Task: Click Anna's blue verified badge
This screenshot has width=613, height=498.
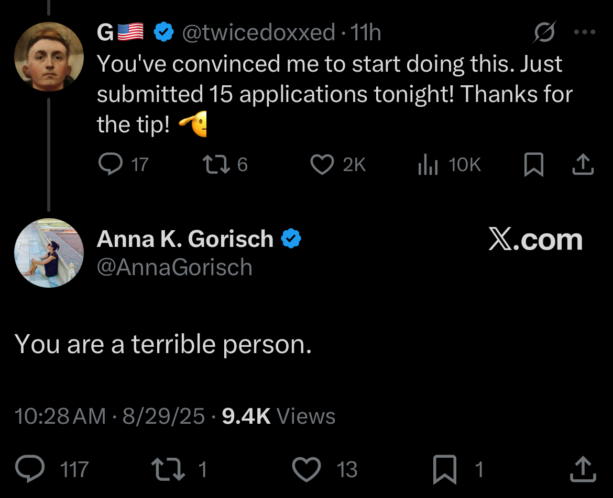Action: click(x=291, y=239)
